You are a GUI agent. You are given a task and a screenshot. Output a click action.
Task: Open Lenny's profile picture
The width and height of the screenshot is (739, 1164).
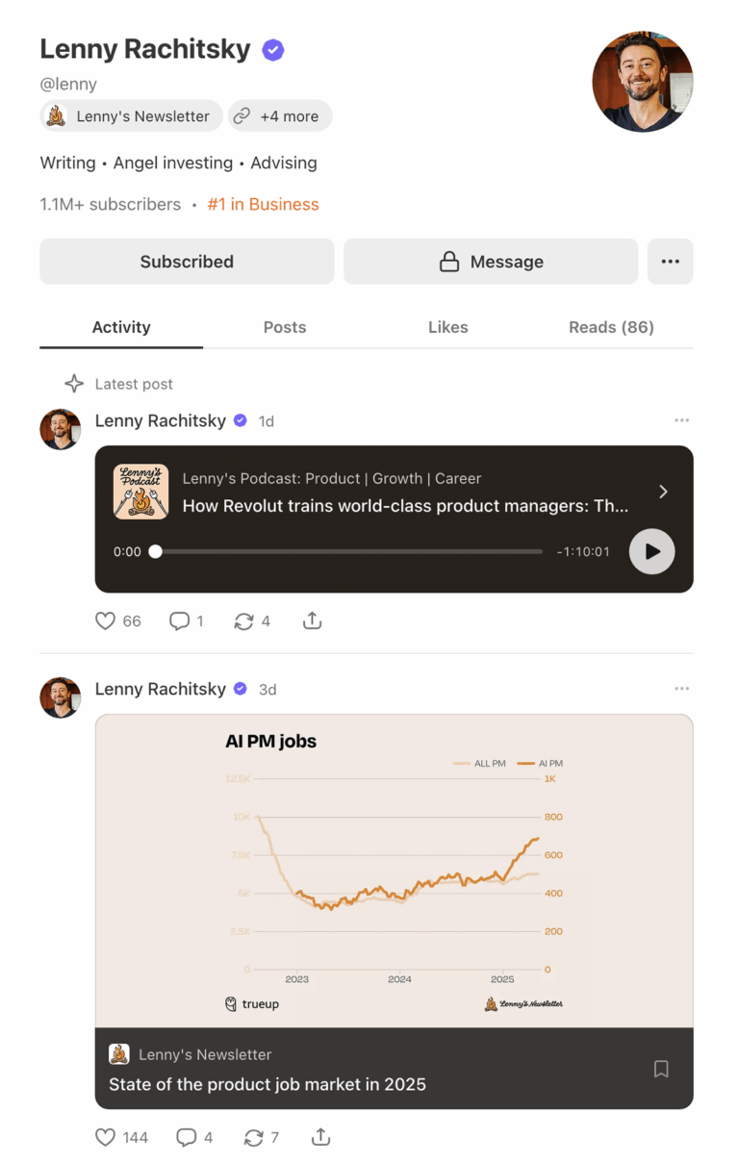click(x=642, y=81)
